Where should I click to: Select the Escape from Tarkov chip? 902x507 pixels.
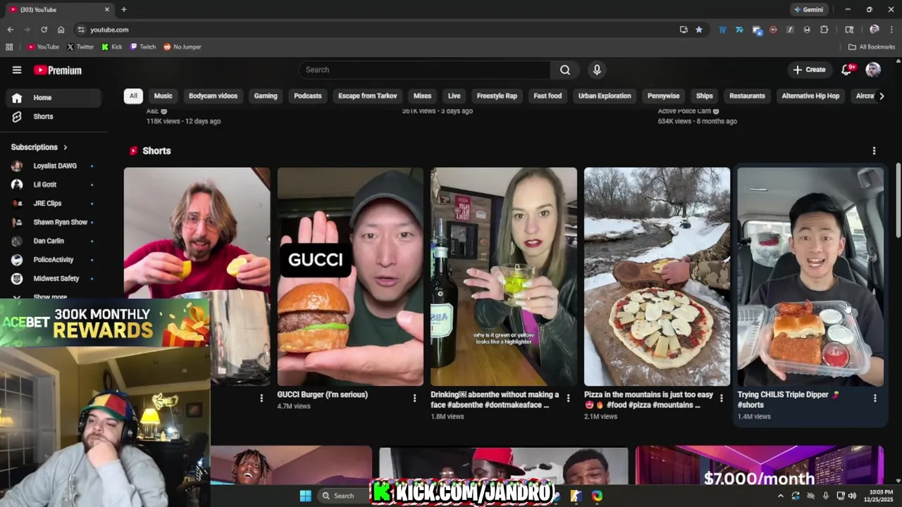pos(367,96)
